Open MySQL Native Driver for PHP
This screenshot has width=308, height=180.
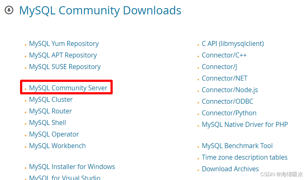tap(245, 125)
